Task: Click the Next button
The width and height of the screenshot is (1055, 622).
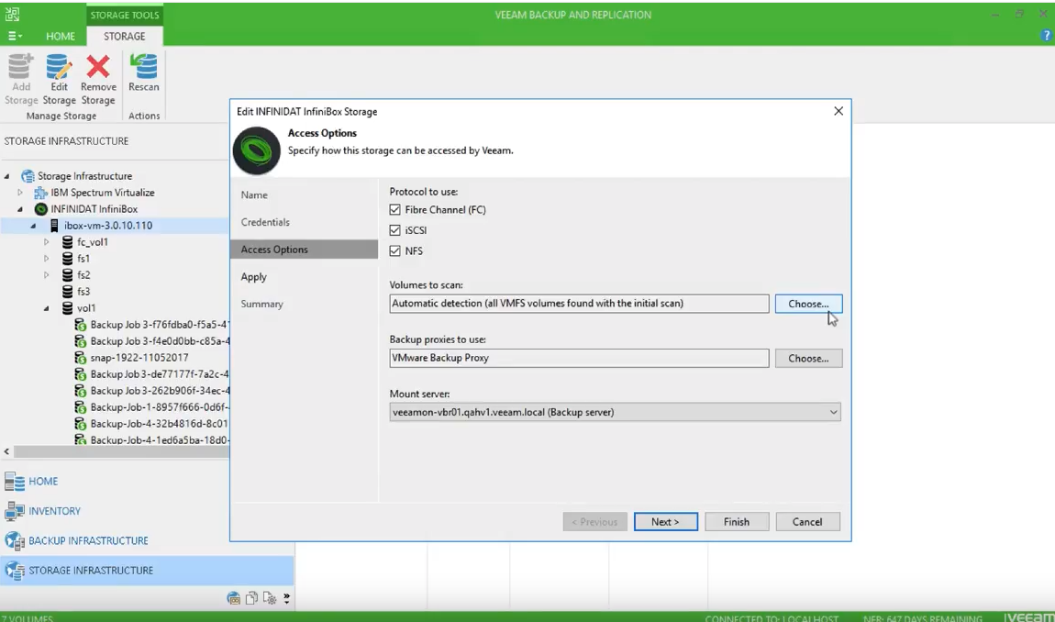Action: [665, 522]
